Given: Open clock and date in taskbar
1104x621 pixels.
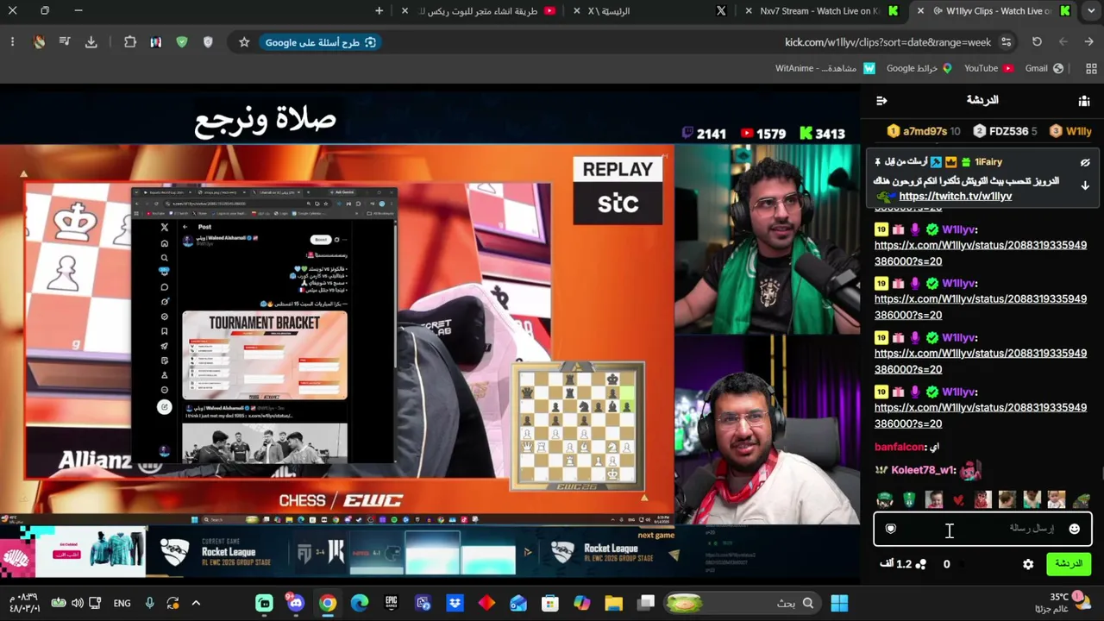Looking at the screenshot, I should (x=24, y=603).
